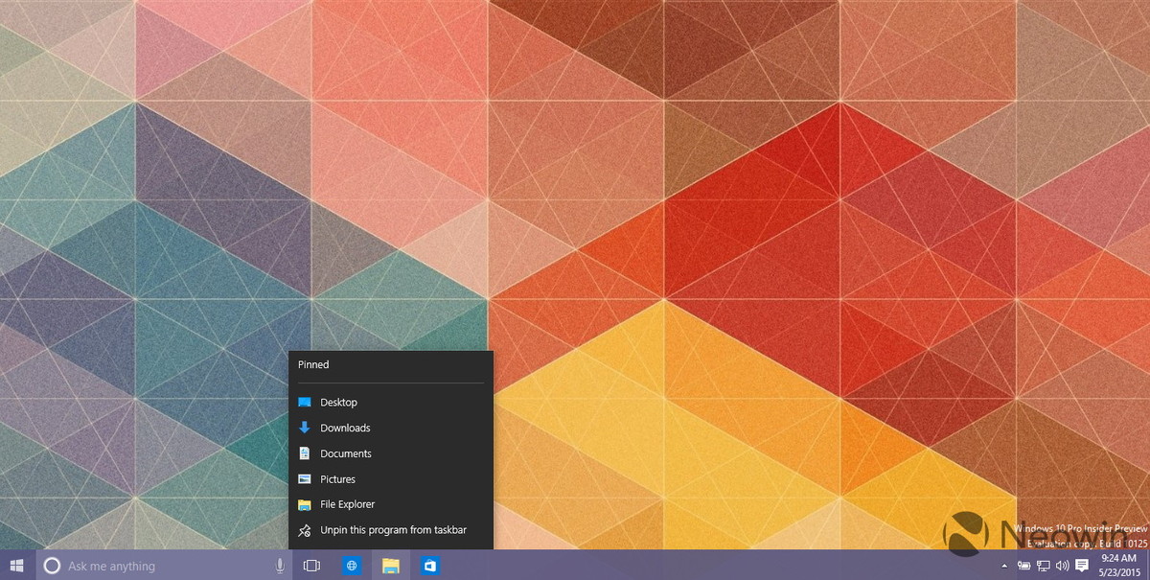Click the File Explorer taskbar icon
Image resolution: width=1150 pixels, height=580 pixels.
[390, 566]
